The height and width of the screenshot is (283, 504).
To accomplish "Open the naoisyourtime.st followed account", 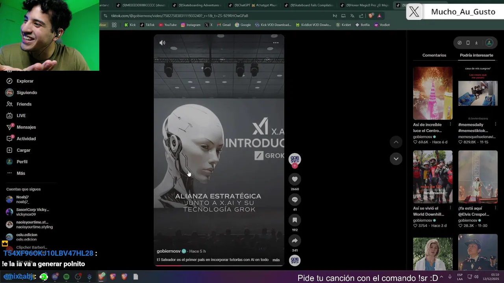I will click(x=29, y=224).
